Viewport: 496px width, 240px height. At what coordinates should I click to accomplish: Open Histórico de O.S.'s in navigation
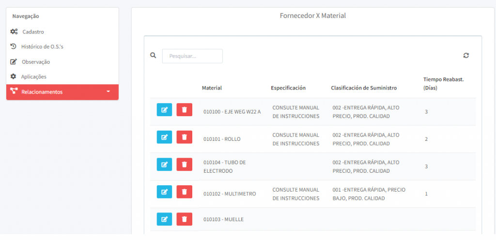click(42, 47)
